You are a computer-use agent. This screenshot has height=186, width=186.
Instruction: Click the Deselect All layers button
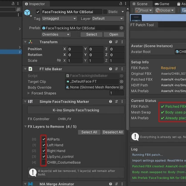tap(113, 132)
